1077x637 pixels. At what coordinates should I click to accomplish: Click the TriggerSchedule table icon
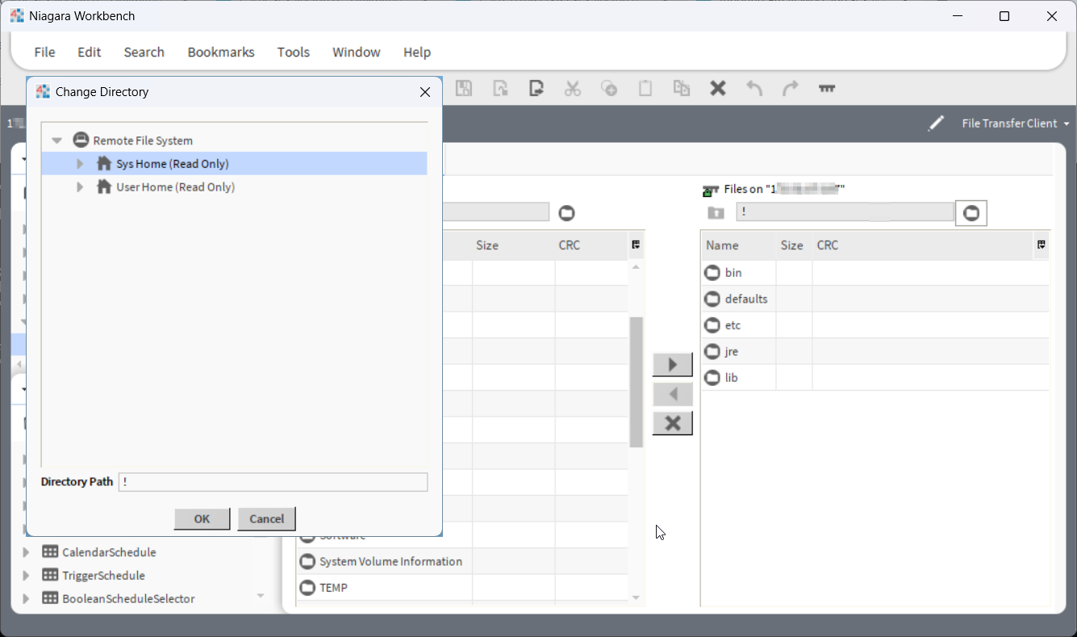click(50, 576)
